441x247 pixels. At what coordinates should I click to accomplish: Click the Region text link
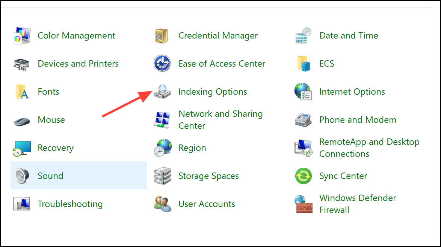pyautogui.click(x=192, y=148)
